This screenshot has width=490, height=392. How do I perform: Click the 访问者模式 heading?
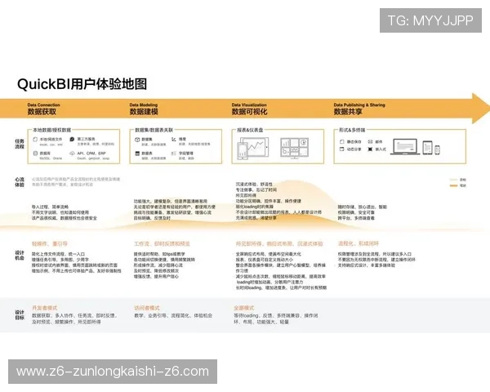pyautogui.click(x=147, y=308)
